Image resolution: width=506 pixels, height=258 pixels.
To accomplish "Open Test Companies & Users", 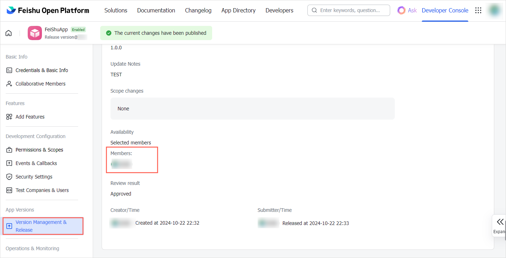I will coord(42,190).
